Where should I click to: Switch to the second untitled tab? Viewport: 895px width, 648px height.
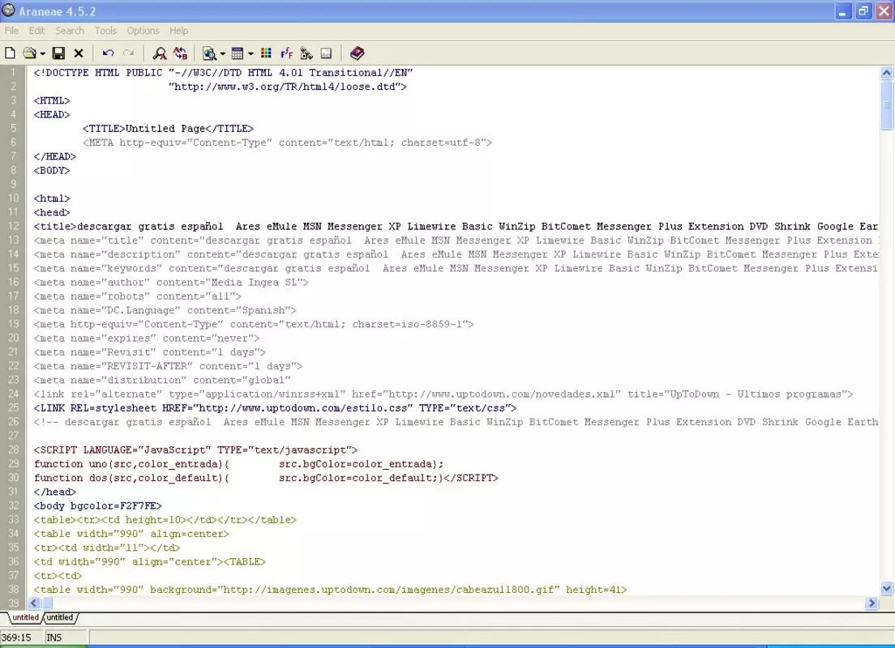(x=59, y=617)
